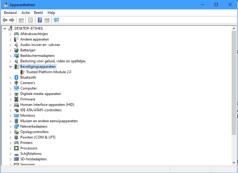
Task: Open the Bestand menu
Action: tap(10, 13)
